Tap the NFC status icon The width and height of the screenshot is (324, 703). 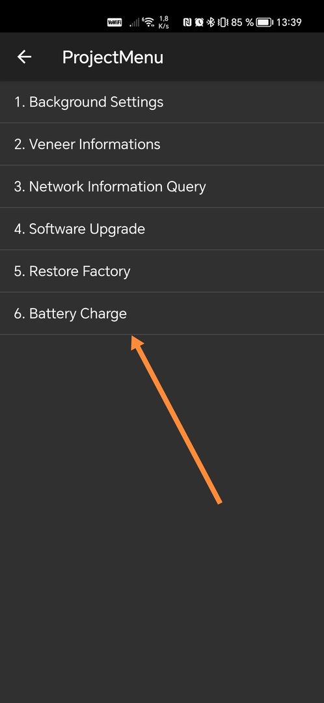[x=187, y=22]
